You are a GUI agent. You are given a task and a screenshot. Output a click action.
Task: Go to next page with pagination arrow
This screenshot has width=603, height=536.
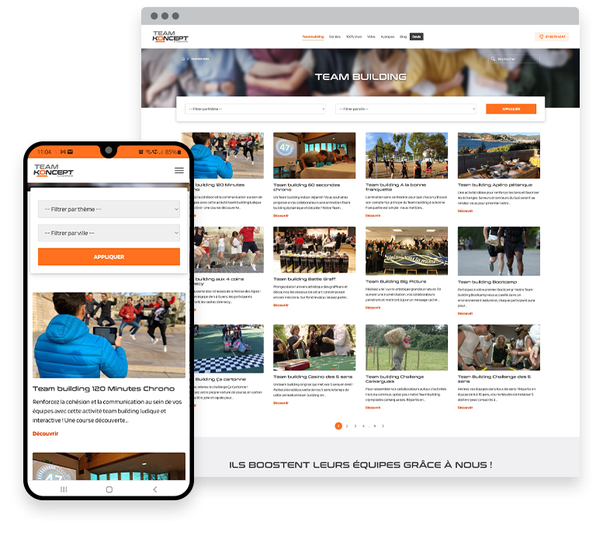click(383, 426)
